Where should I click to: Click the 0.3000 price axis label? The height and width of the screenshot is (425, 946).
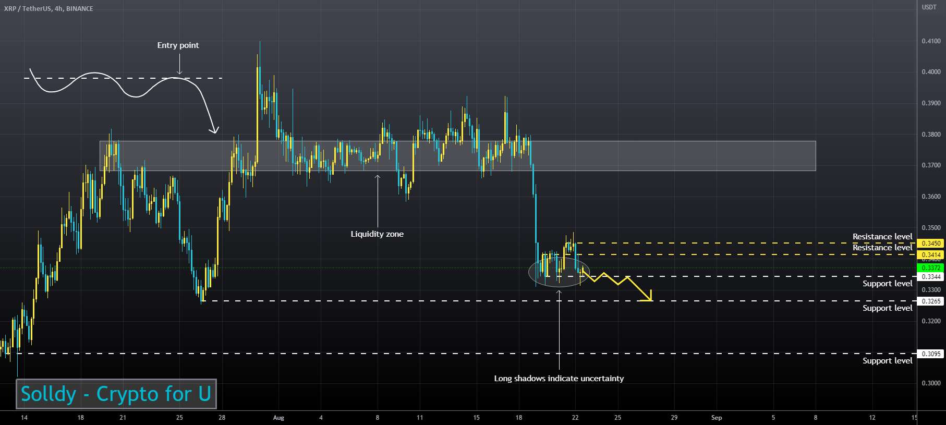(x=931, y=383)
